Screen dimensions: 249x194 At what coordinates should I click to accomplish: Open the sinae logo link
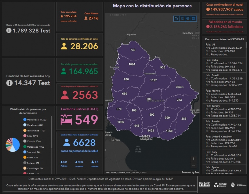click(220, 185)
